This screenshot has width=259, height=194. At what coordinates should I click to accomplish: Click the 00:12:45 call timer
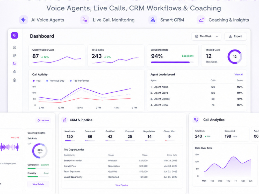coord(15,138)
